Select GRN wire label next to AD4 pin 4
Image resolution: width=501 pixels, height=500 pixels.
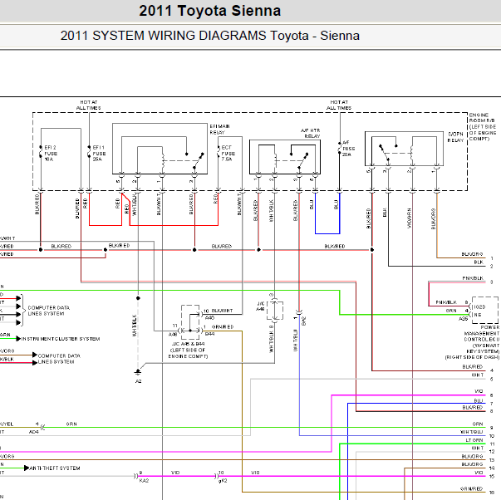point(71,424)
